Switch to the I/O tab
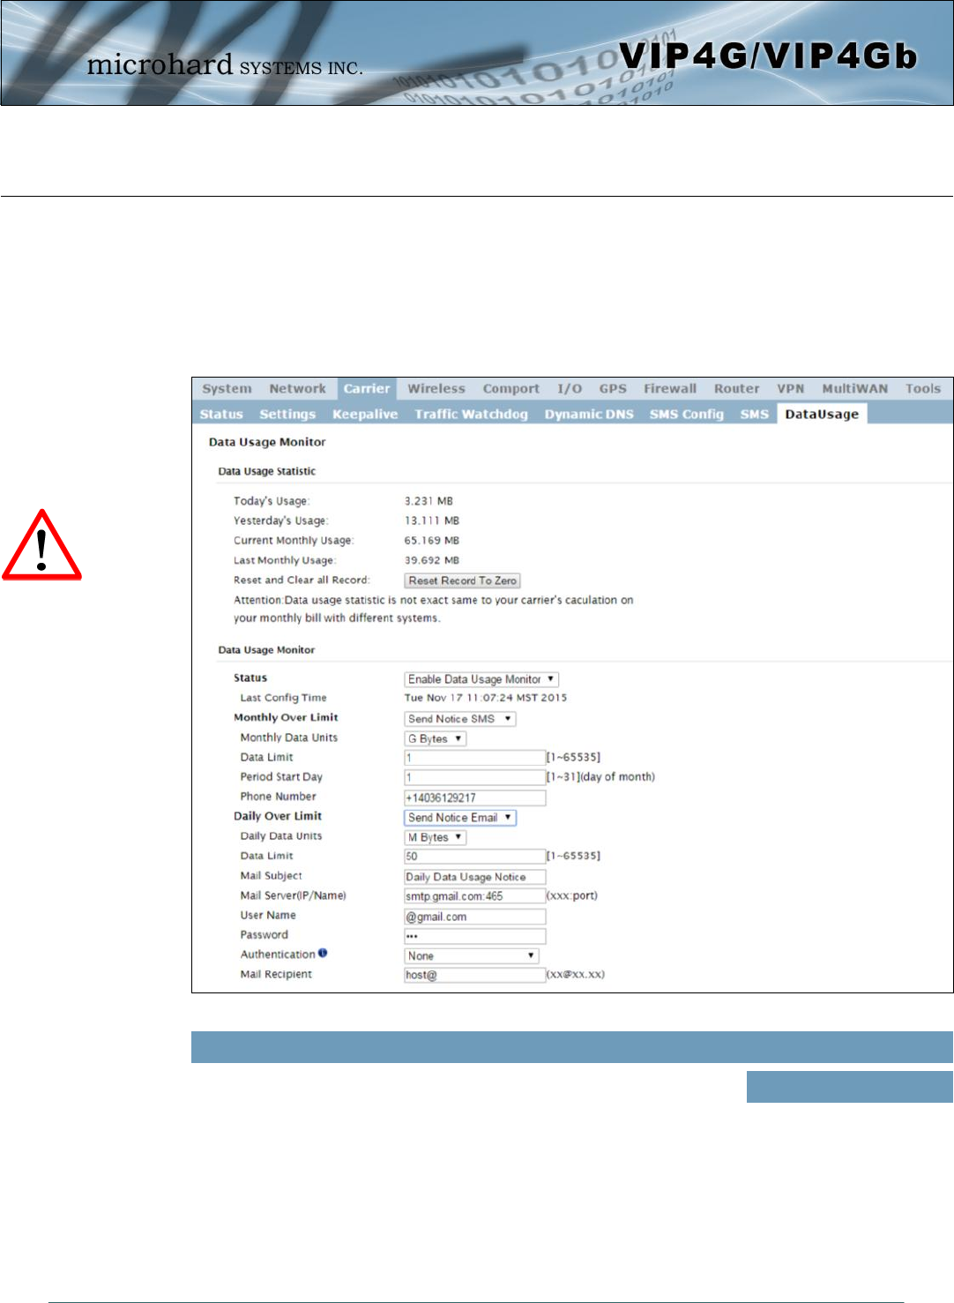 tap(570, 389)
